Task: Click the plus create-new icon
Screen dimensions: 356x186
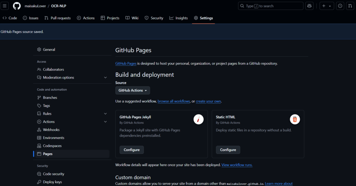Action: point(324,6)
